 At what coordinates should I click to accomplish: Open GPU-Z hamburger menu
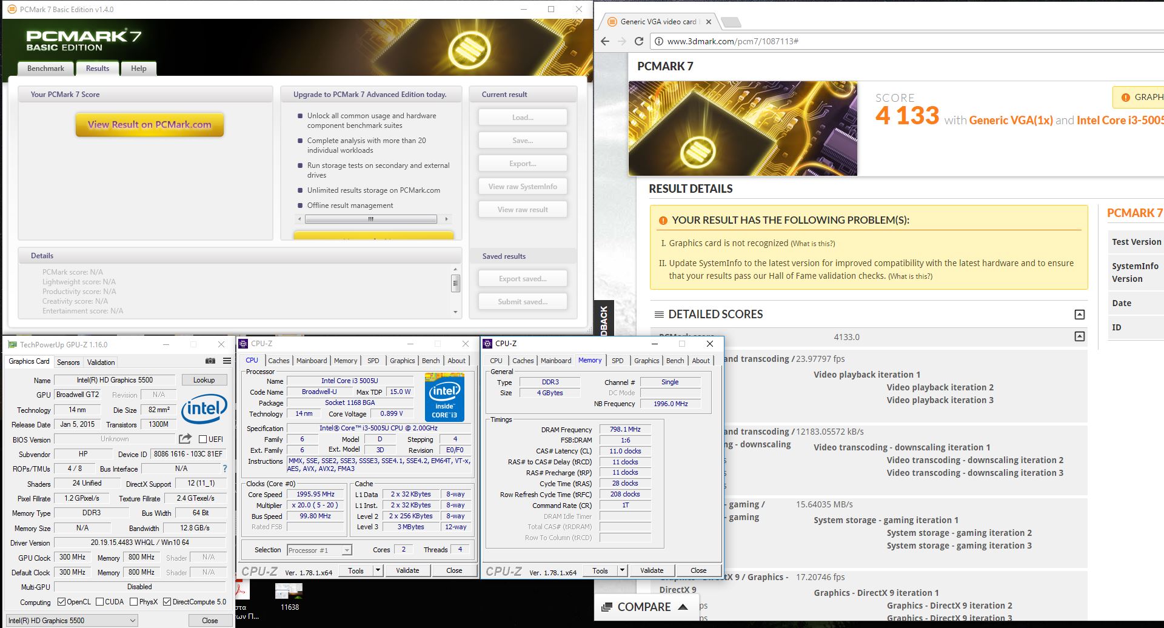point(227,361)
